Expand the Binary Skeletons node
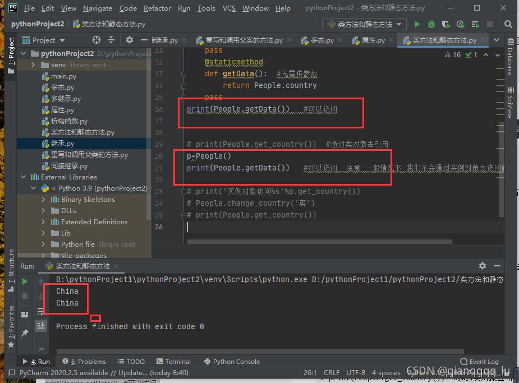The width and height of the screenshot is (519, 383). coord(44,200)
